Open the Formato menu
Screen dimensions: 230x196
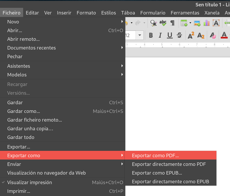(86, 13)
